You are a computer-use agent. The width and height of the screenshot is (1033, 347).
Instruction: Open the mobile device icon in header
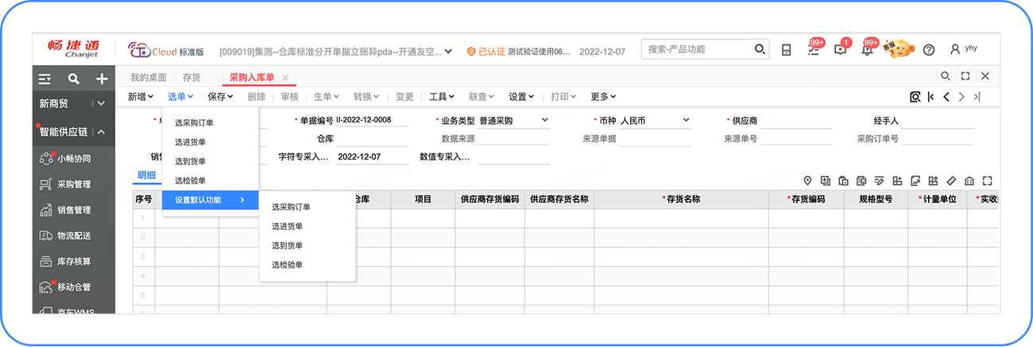[786, 50]
